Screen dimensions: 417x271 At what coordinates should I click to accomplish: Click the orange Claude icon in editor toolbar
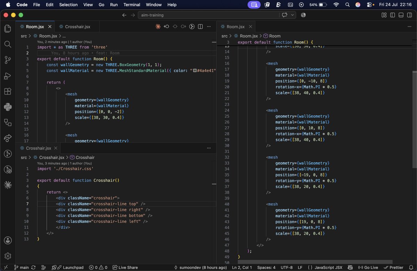tap(158, 26)
